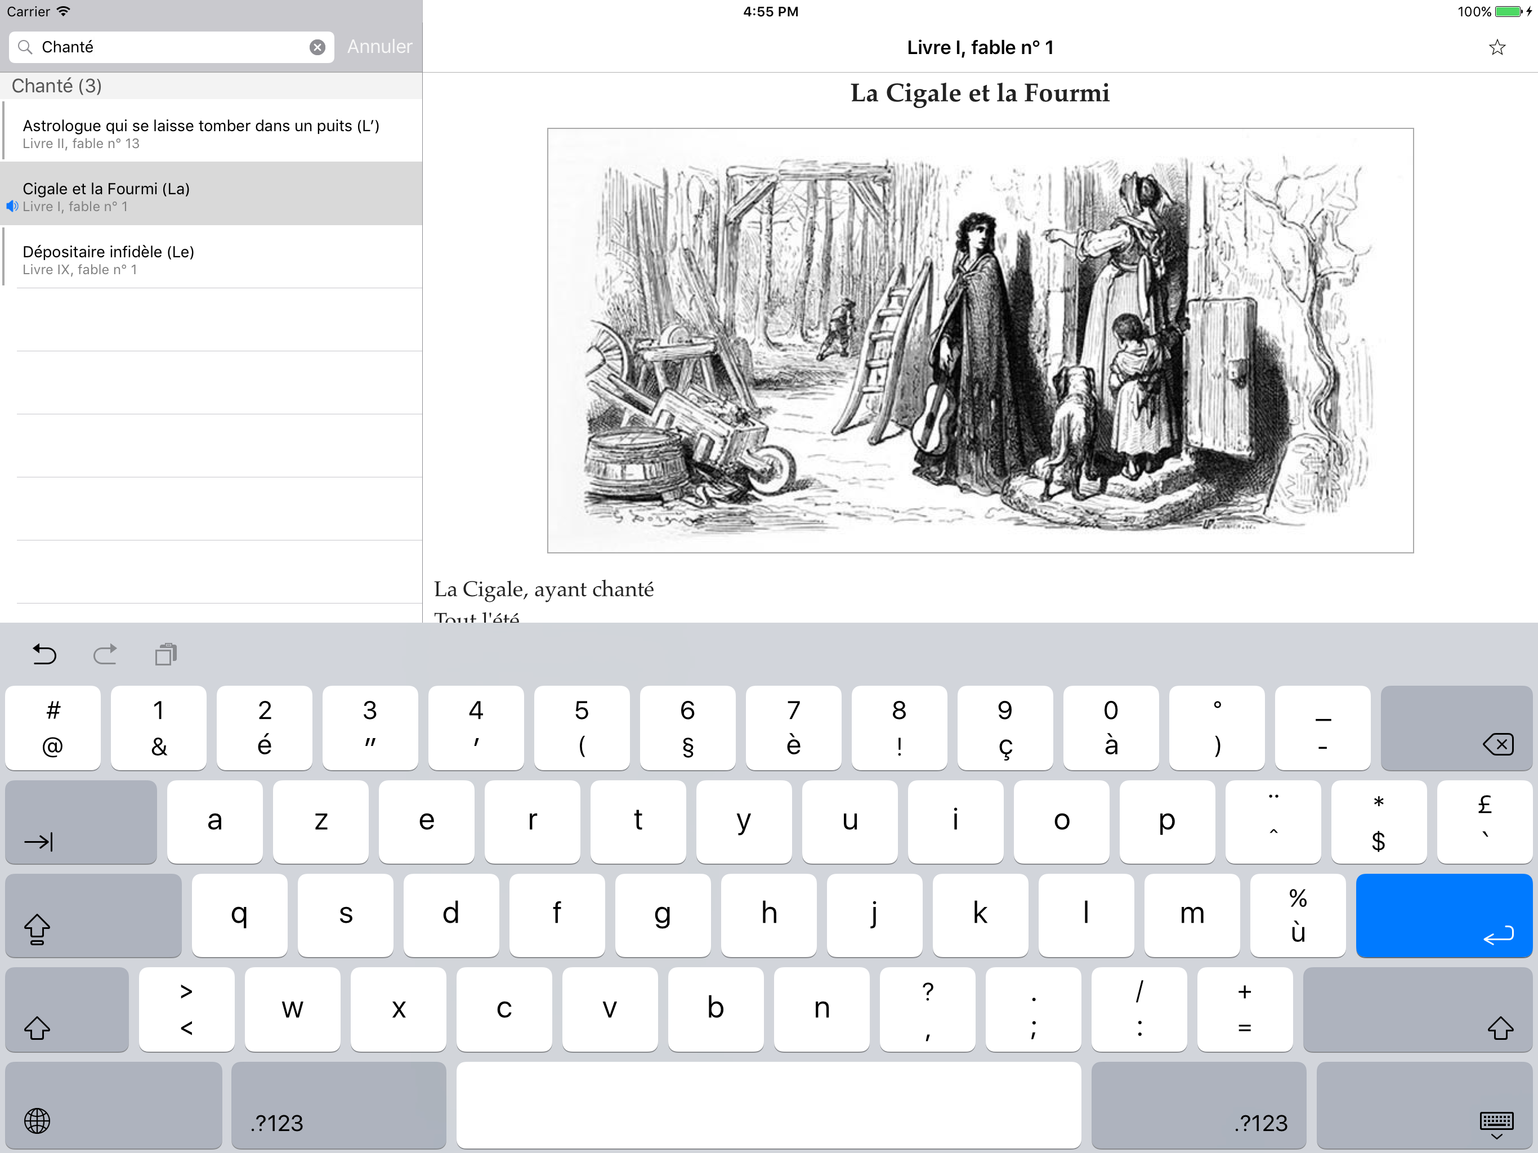
Task: Open Dépositaire infidèle result
Action: point(211,257)
